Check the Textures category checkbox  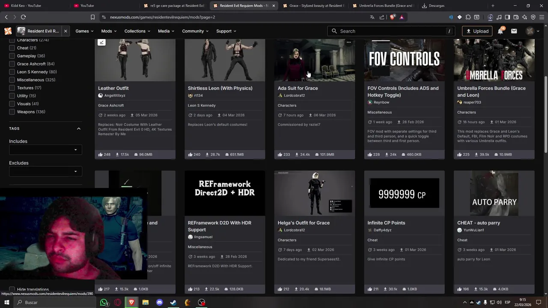tap(12, 88)
